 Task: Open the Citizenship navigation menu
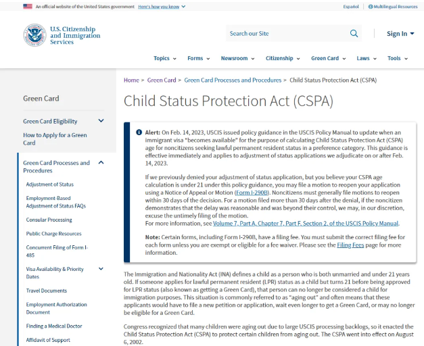pos(283,58)
